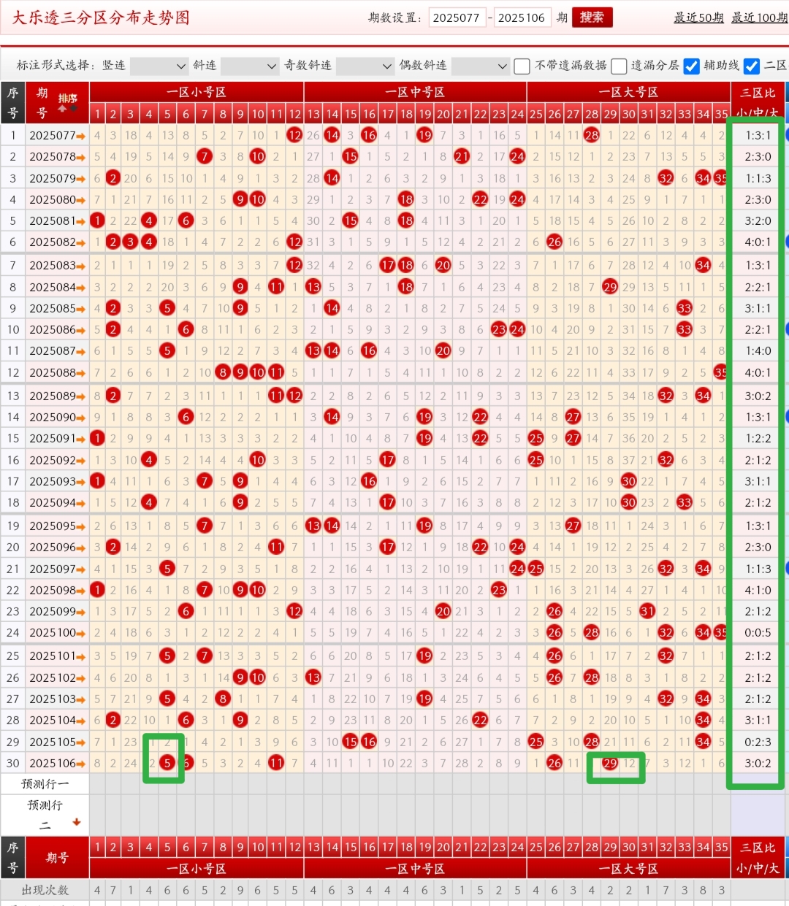
Task: Click the orange arrow next to issue 2025096
Action: (x=80, y=548)
